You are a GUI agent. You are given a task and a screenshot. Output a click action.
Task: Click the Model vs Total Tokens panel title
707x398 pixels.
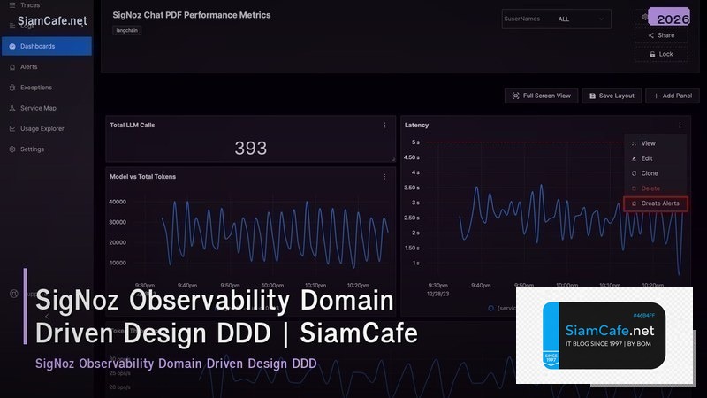142,176
